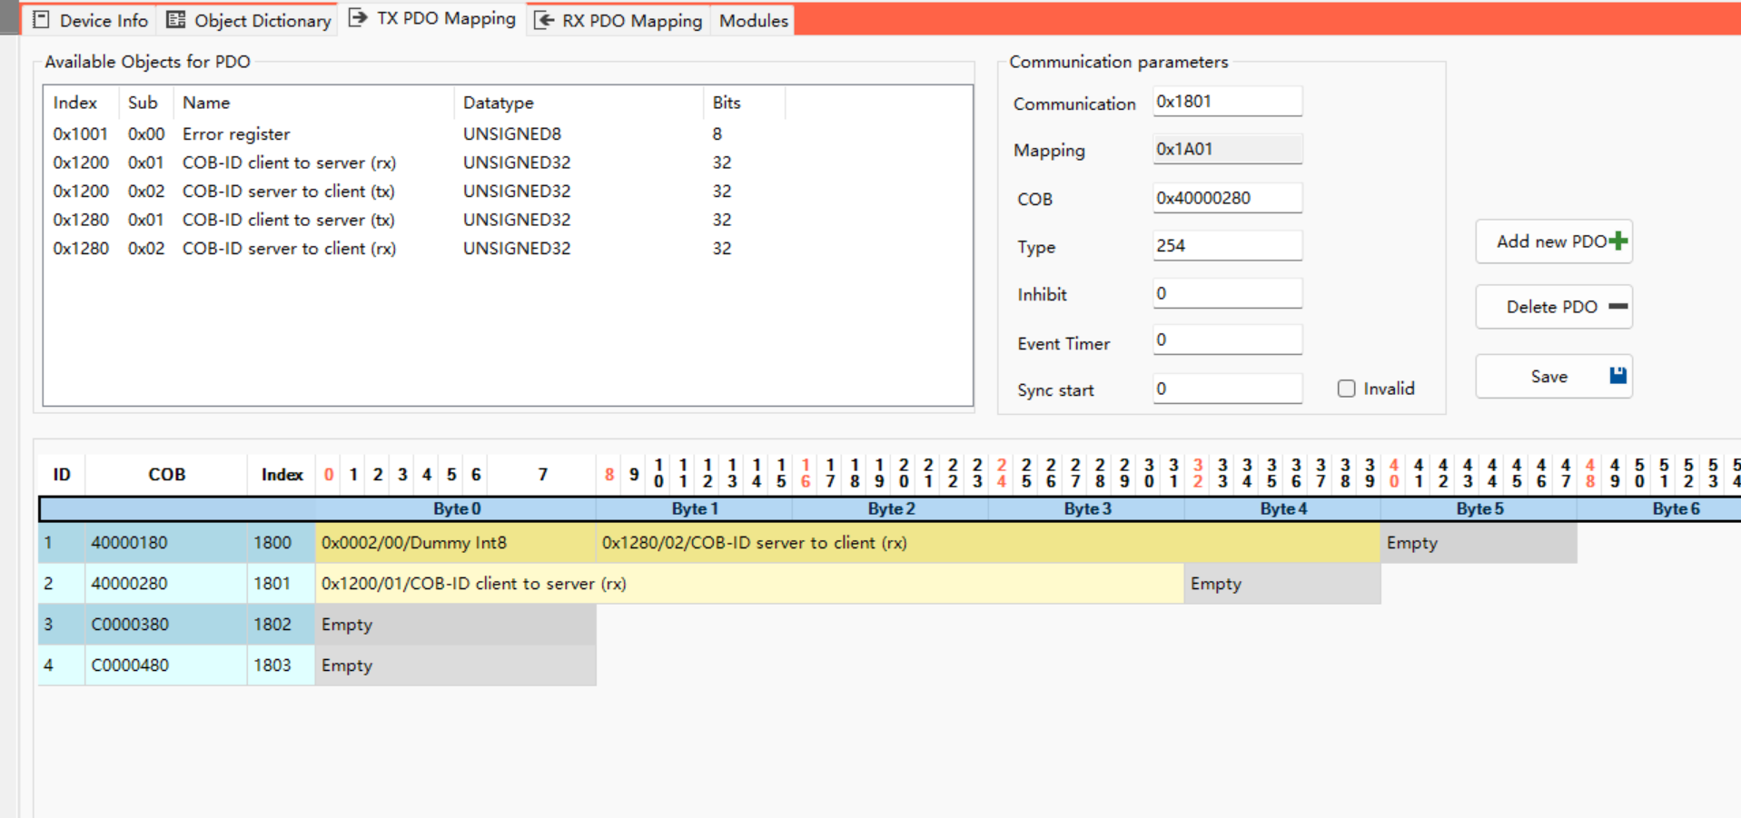Image resolution: width=1741 pixels, height=818 pixels.
Task: Click the Inhibit input field
Action: 1227,293
